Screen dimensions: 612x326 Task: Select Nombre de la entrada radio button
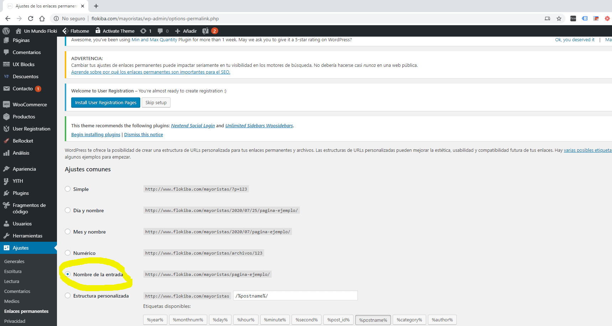pos(68,274)
